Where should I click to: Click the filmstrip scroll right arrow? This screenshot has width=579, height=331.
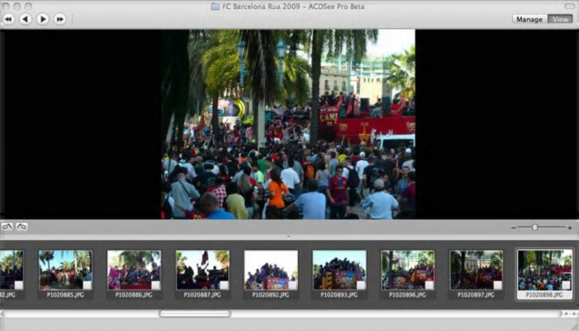574,313
